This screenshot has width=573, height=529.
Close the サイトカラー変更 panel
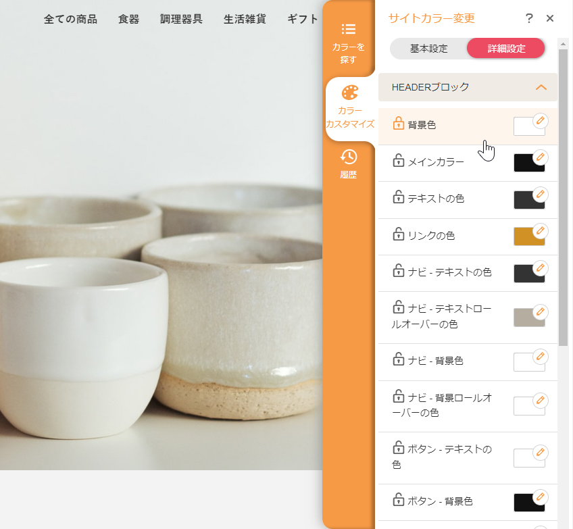click(549, 18)
